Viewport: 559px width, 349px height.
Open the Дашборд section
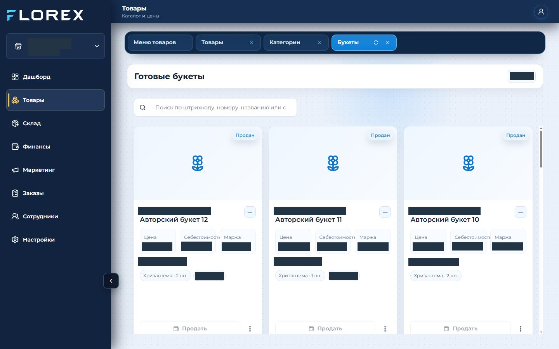pos(56,77)
